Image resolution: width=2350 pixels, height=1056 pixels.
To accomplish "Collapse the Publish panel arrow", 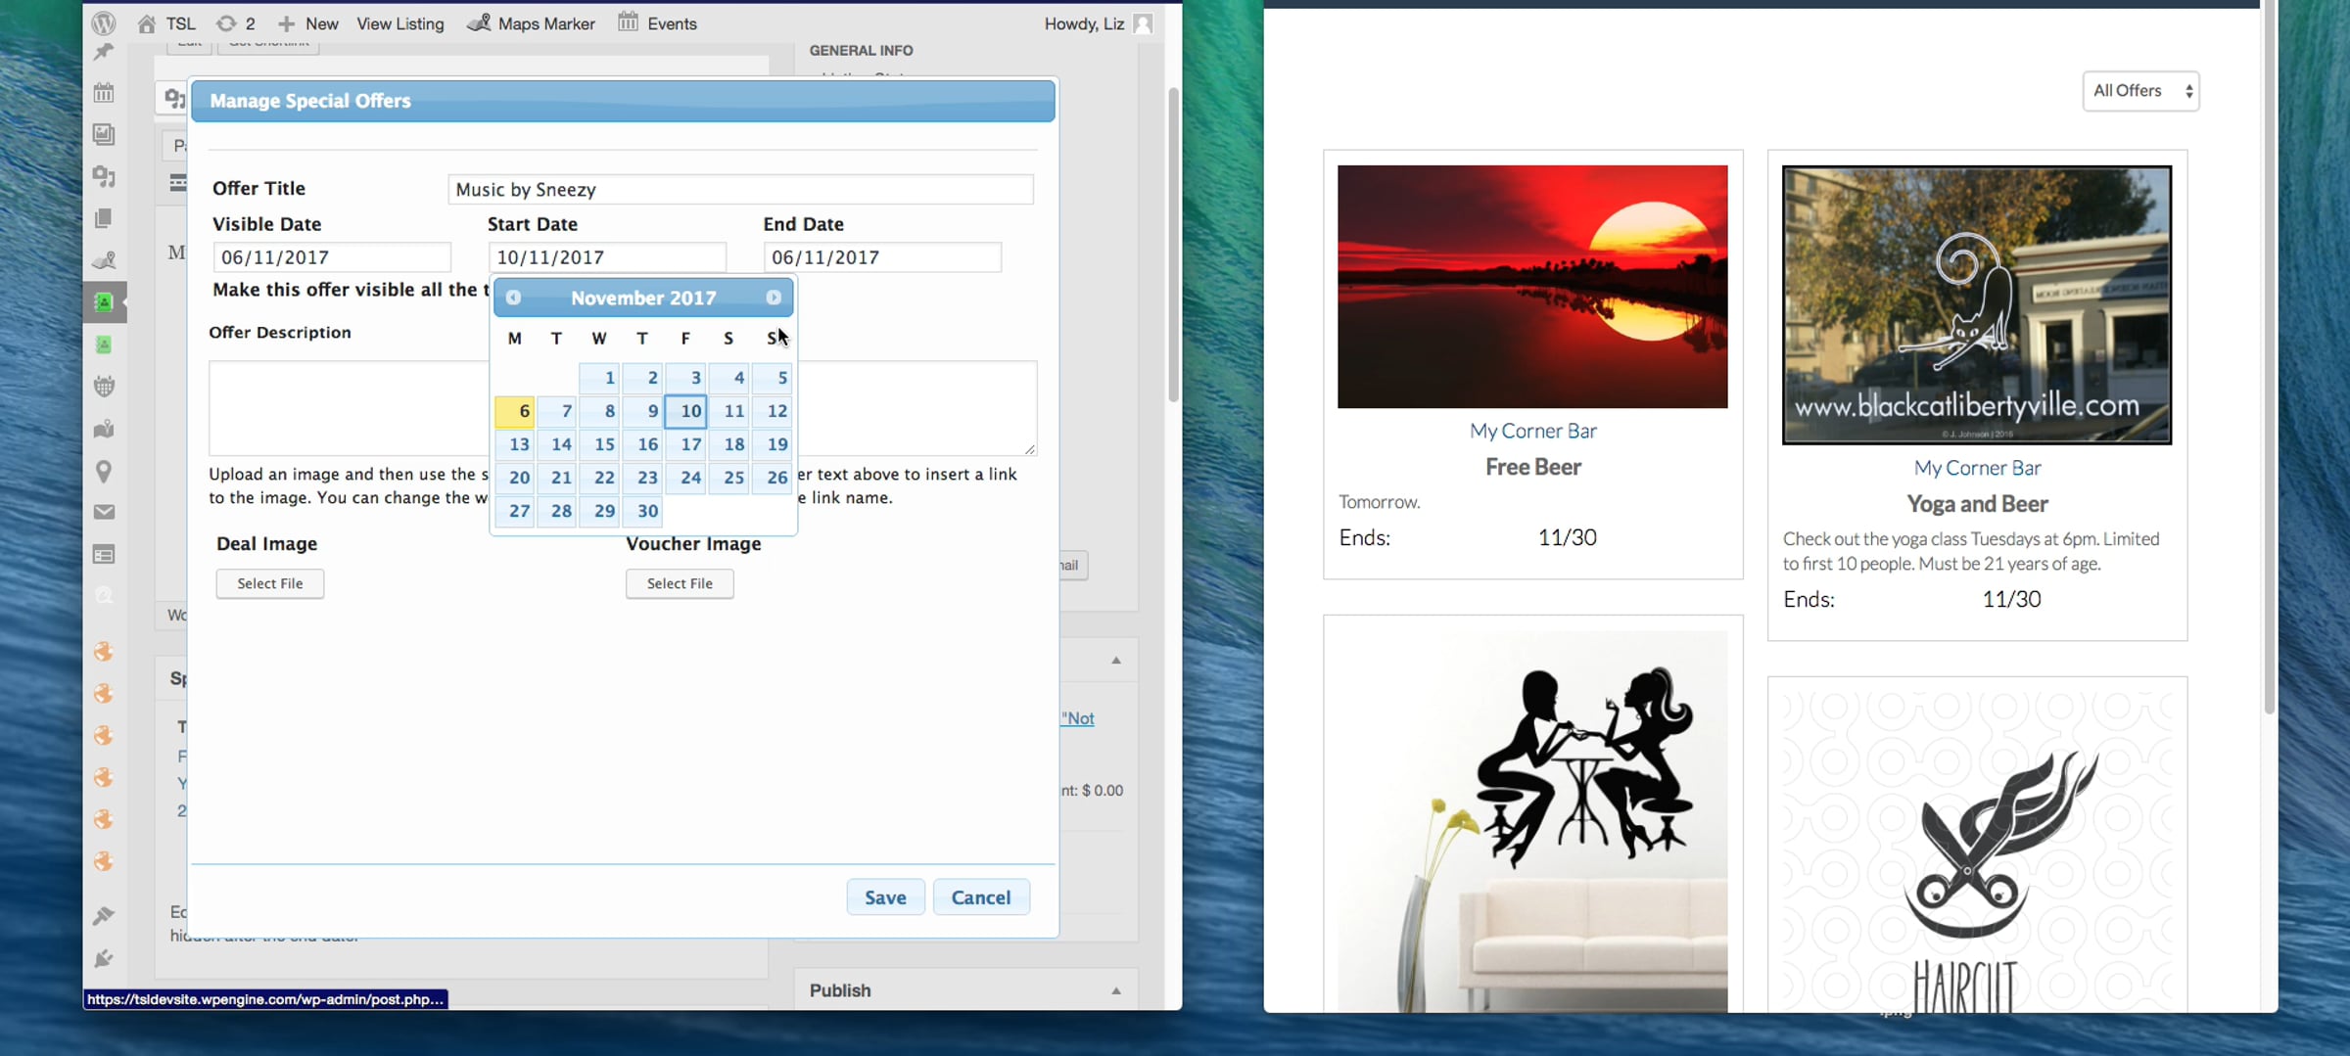I will tap(1115, 990).
